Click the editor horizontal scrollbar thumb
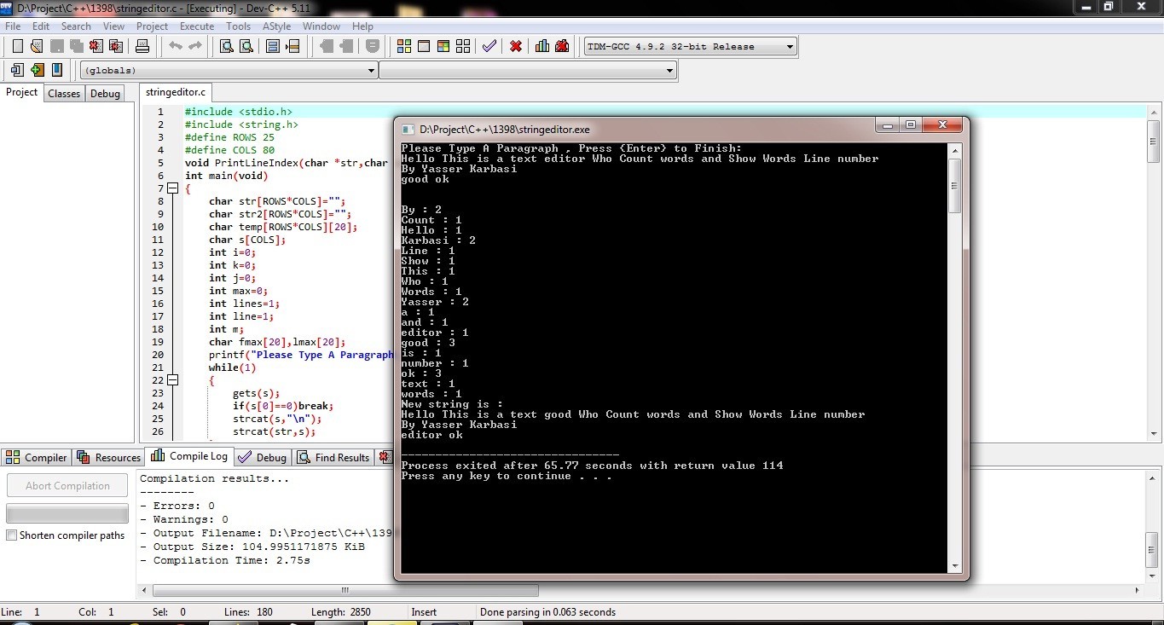The height and width of the screenshot is (625, 1164). tap(345, 590)
